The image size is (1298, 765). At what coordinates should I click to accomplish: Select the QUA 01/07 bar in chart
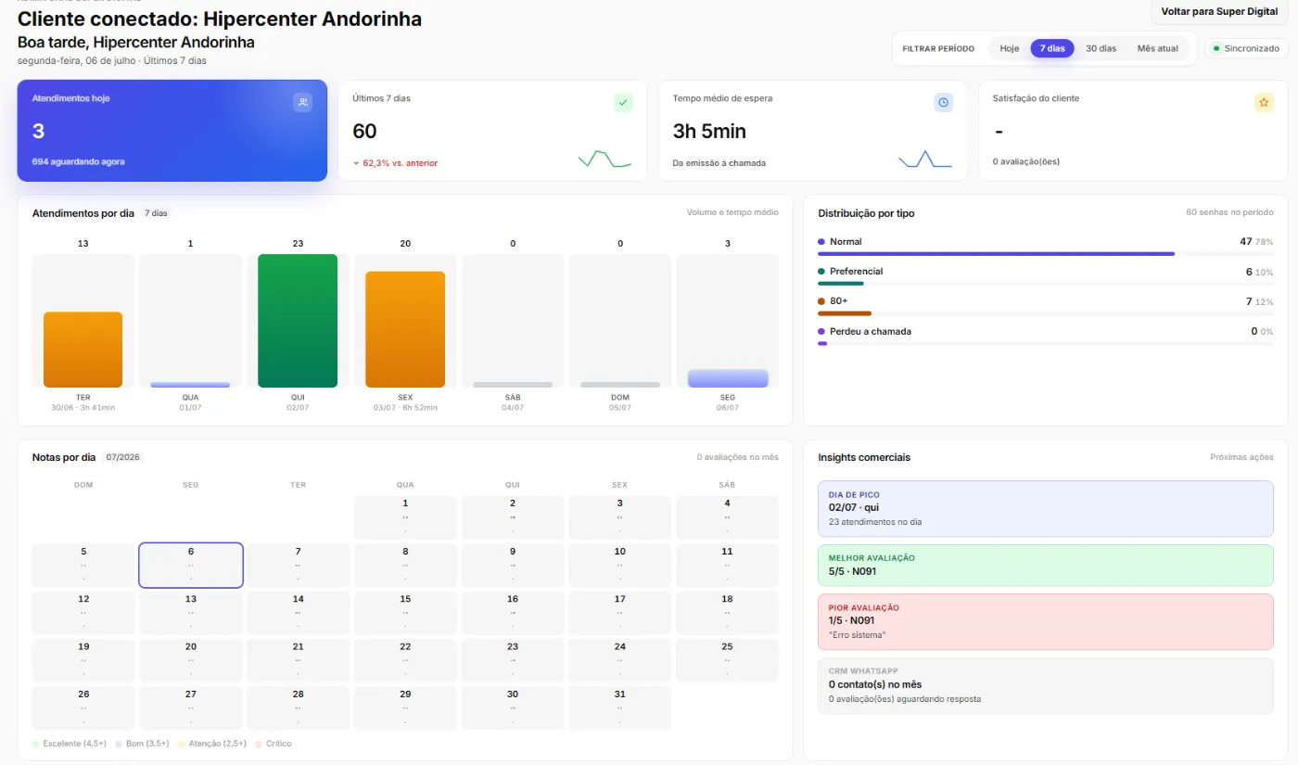click(190, 385)
